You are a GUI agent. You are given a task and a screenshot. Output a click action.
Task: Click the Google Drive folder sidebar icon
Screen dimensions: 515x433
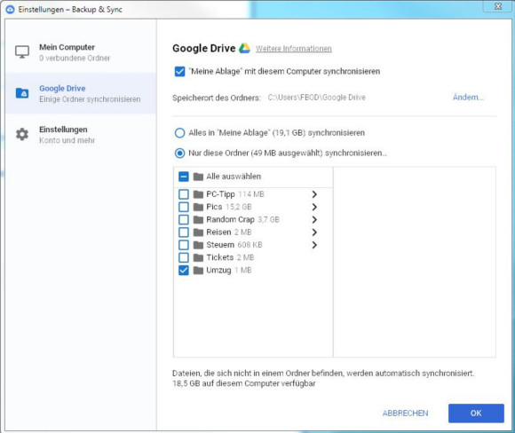pos(22,93)
